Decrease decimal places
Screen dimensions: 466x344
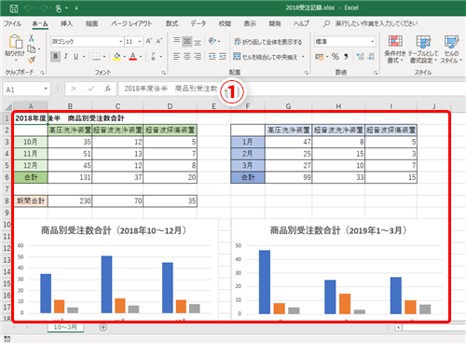371,57
